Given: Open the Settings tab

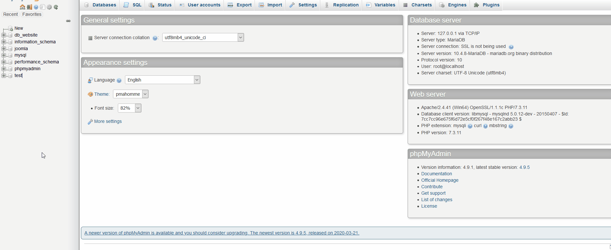Looking at the screenshot, I should point(303,5).
